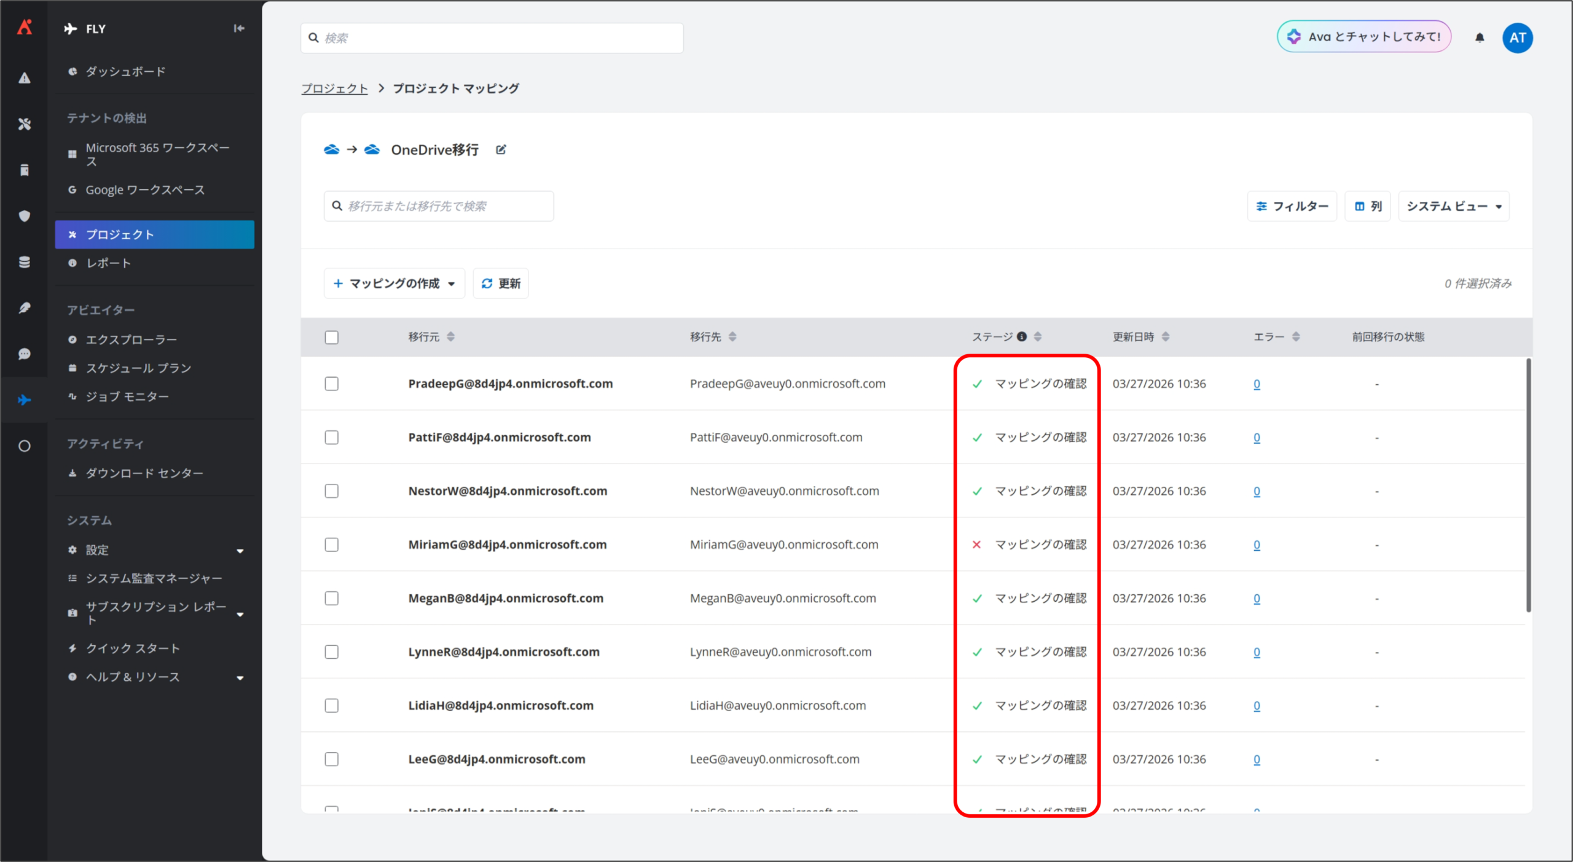The width and height of the screenshot is (1573, 862).
Task: Expand マッピングの作成 dropdown
Action: [x=394, y=284]
